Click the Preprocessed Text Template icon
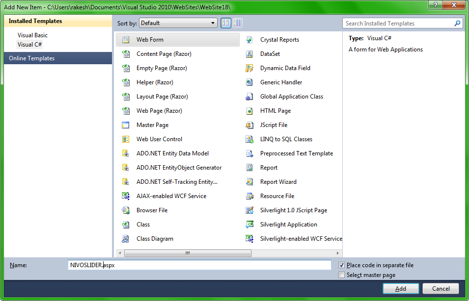Image resolution: width=469 pixels, height=301 pixels. 249,153
